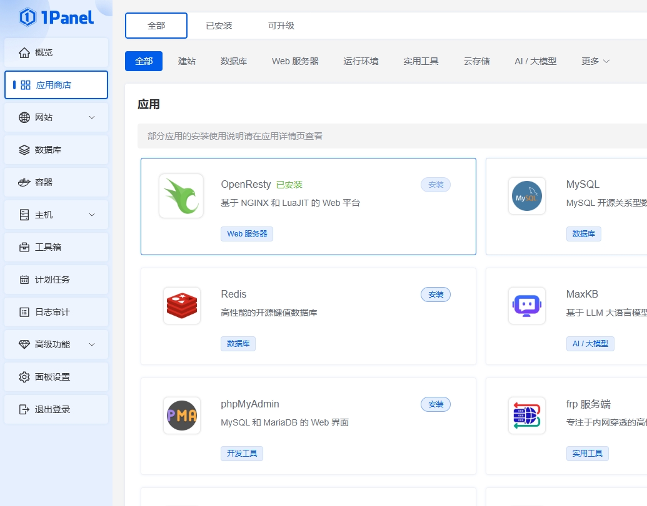Click the AI / 大模型 tag on MaxKB

pos(590,343)
